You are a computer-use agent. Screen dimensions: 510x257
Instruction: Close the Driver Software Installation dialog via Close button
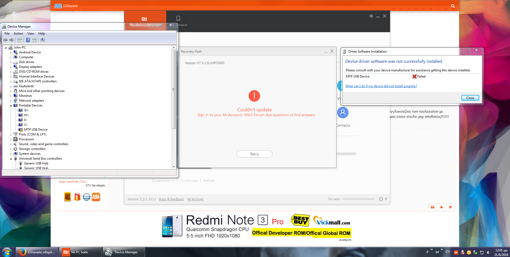click(x=470, y=98)
